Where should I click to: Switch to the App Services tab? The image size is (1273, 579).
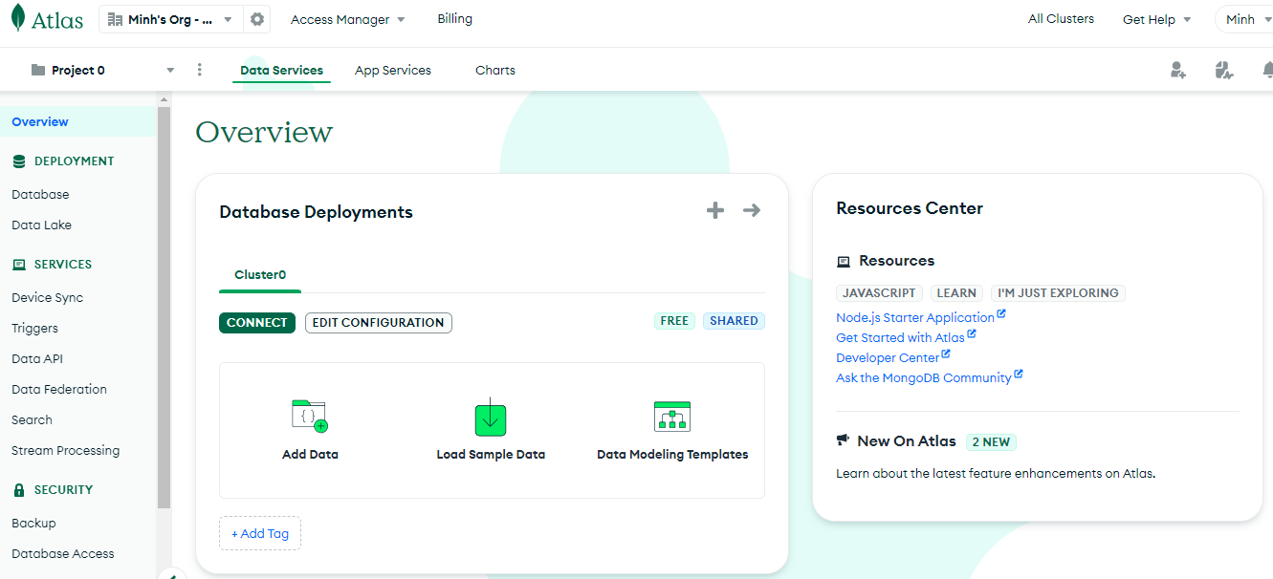(393, 70)
